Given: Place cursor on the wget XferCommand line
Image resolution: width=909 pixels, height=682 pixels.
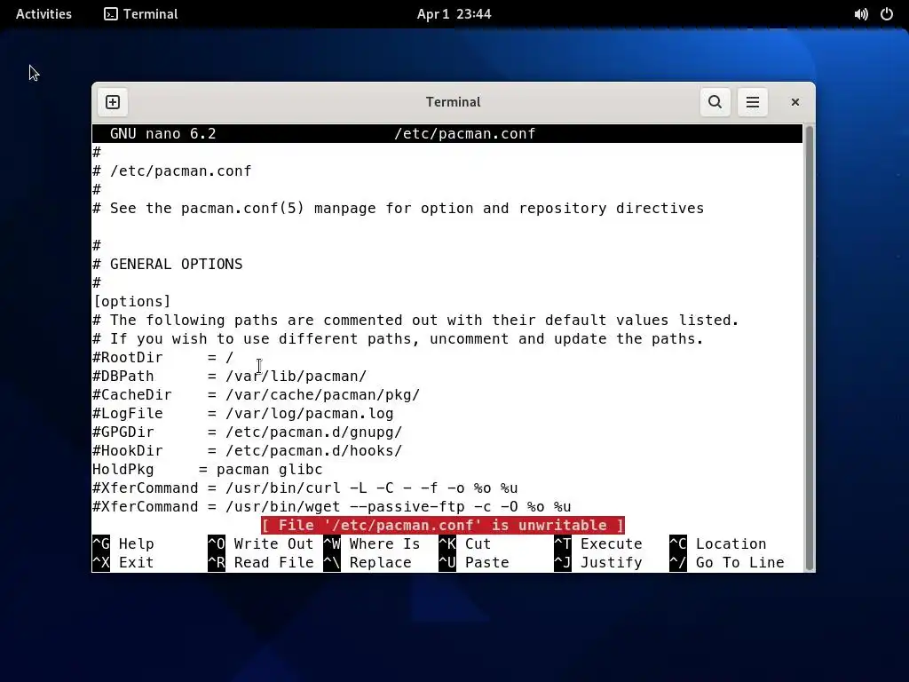Looking at the screenshot, I should click(x=332, y=507).
